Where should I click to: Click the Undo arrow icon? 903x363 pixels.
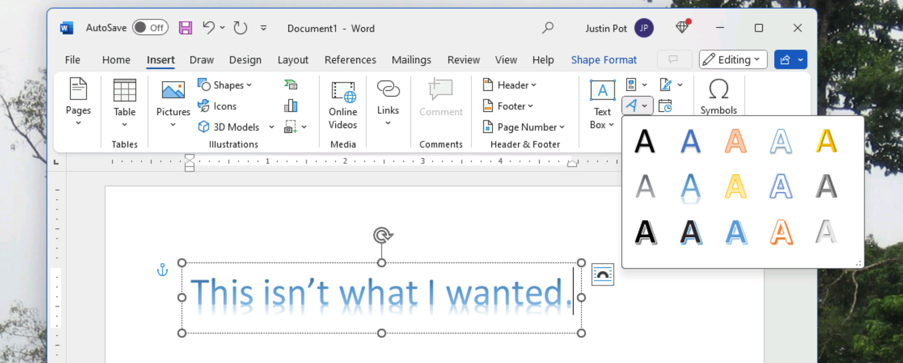pos(209,28)
